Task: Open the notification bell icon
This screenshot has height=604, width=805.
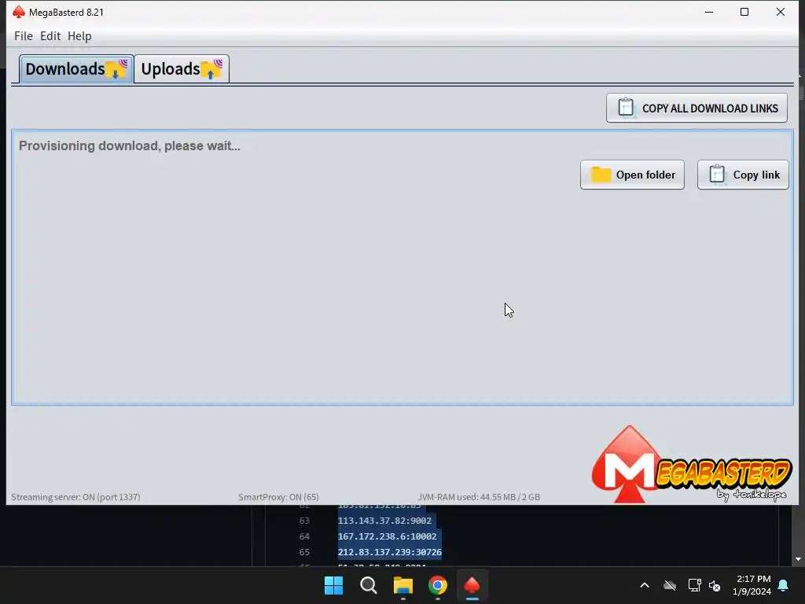Action: tap(784, 585)
